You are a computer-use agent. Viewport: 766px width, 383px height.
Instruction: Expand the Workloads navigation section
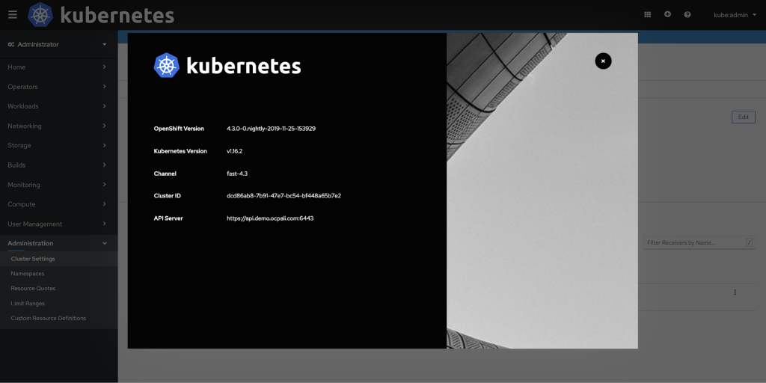click(58, 106)
